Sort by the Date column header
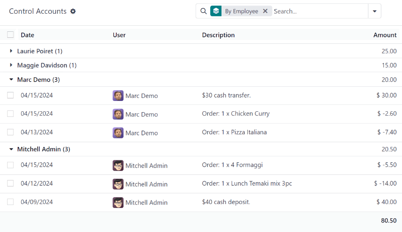402x232 pixels. pyautogui.click(x=27, y=35)
